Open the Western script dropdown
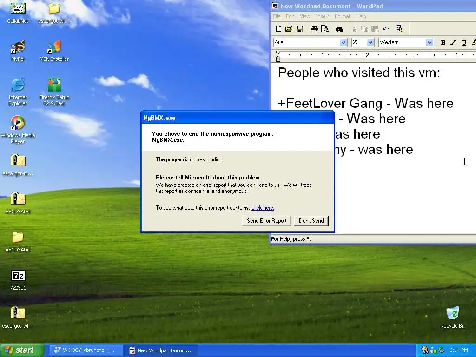This screenshot has width=476, height=357. (429, 42)
